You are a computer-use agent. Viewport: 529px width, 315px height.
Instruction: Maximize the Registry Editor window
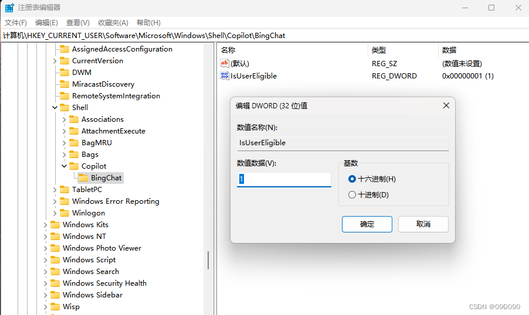tap(491, 8)
